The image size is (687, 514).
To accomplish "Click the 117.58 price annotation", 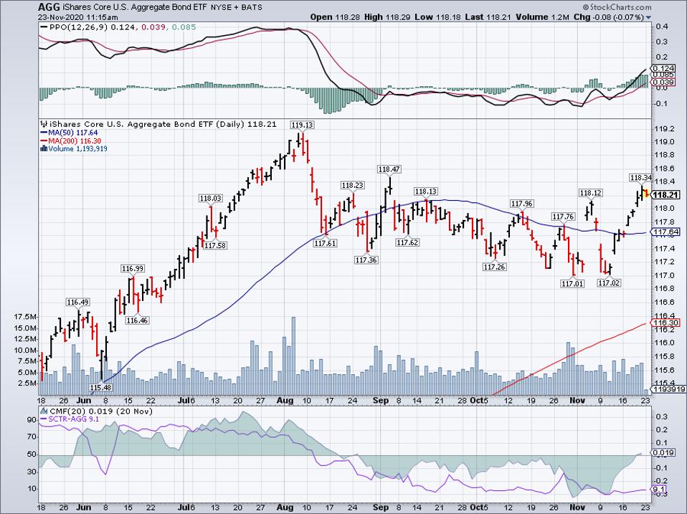I will 215,246.
